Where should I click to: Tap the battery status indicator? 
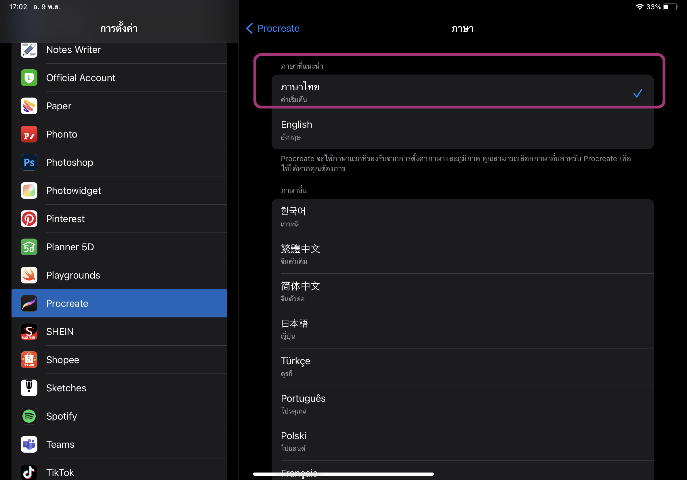(670, 7)
